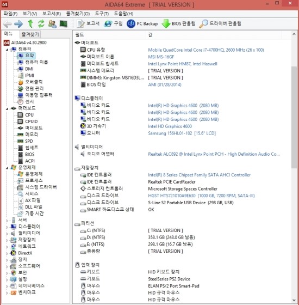
Task: Click the 구입 purchase globe button
Action: coord(113,24)
